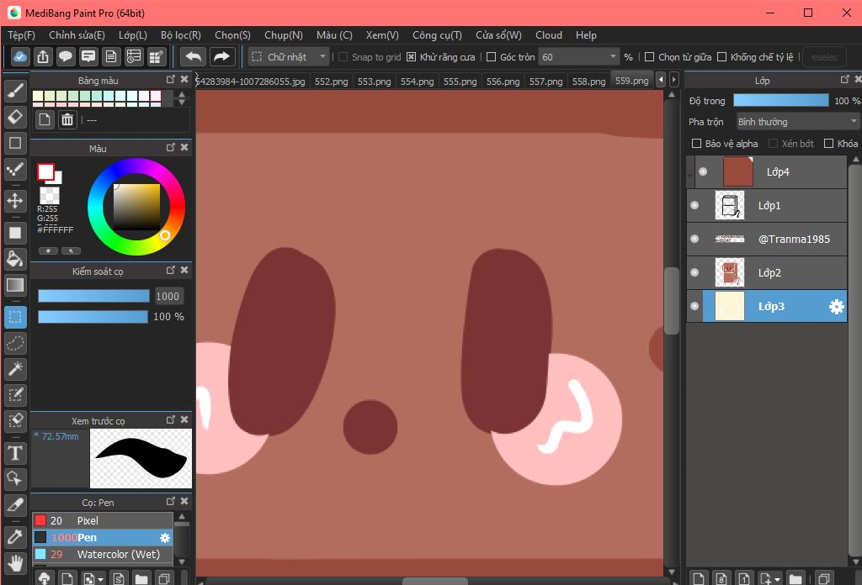Viewport: 862px width, 585px height.
Task: Click the export/share icon in toolbar
Action: 43,56
